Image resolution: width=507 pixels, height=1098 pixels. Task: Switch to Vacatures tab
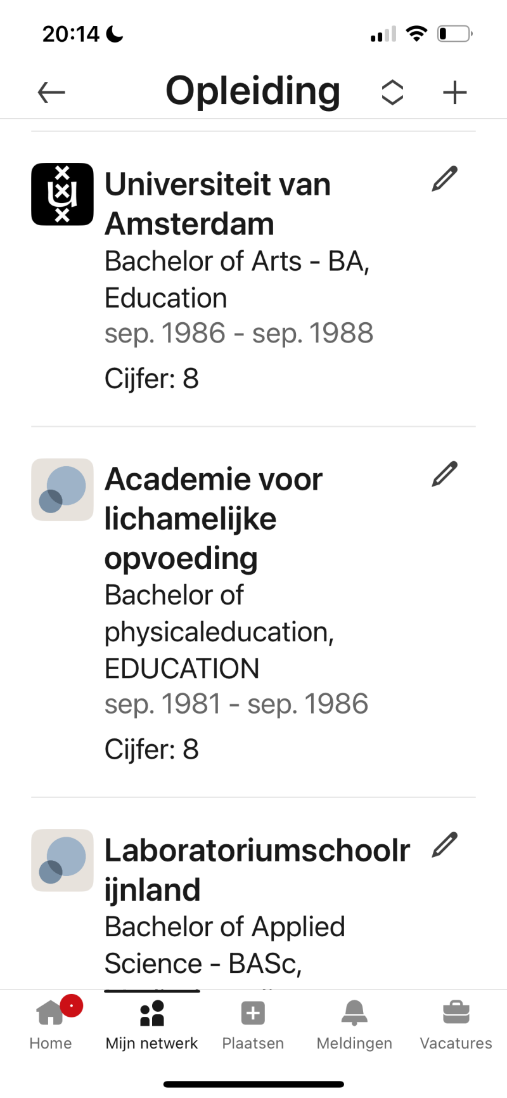pos(456,1024)
